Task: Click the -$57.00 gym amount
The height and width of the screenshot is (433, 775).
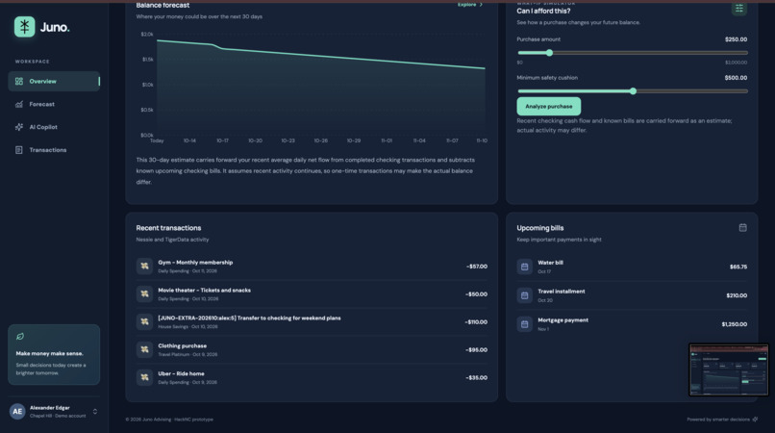Action: coord(477,267)
